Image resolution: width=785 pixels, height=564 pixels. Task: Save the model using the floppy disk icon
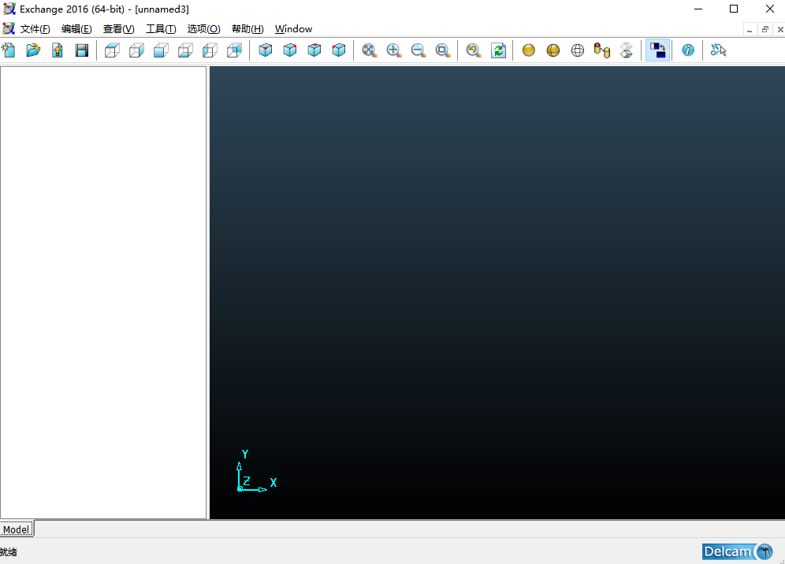tap(82, 50)
